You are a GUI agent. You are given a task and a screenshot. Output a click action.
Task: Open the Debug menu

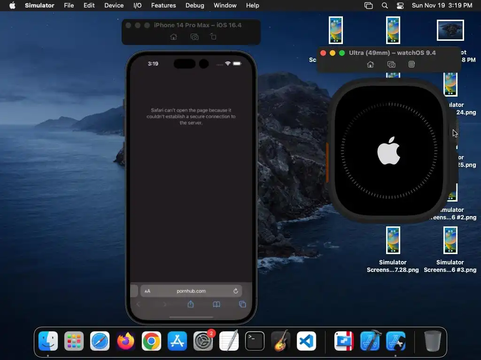(x=195, y=6)
